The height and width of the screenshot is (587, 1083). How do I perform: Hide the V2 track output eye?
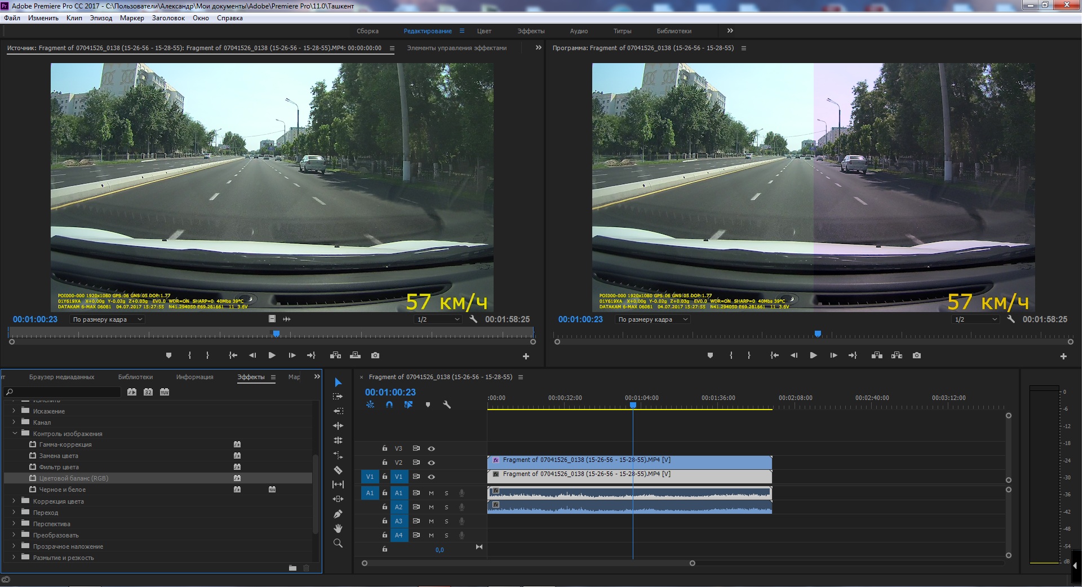[x=431, y=463]
